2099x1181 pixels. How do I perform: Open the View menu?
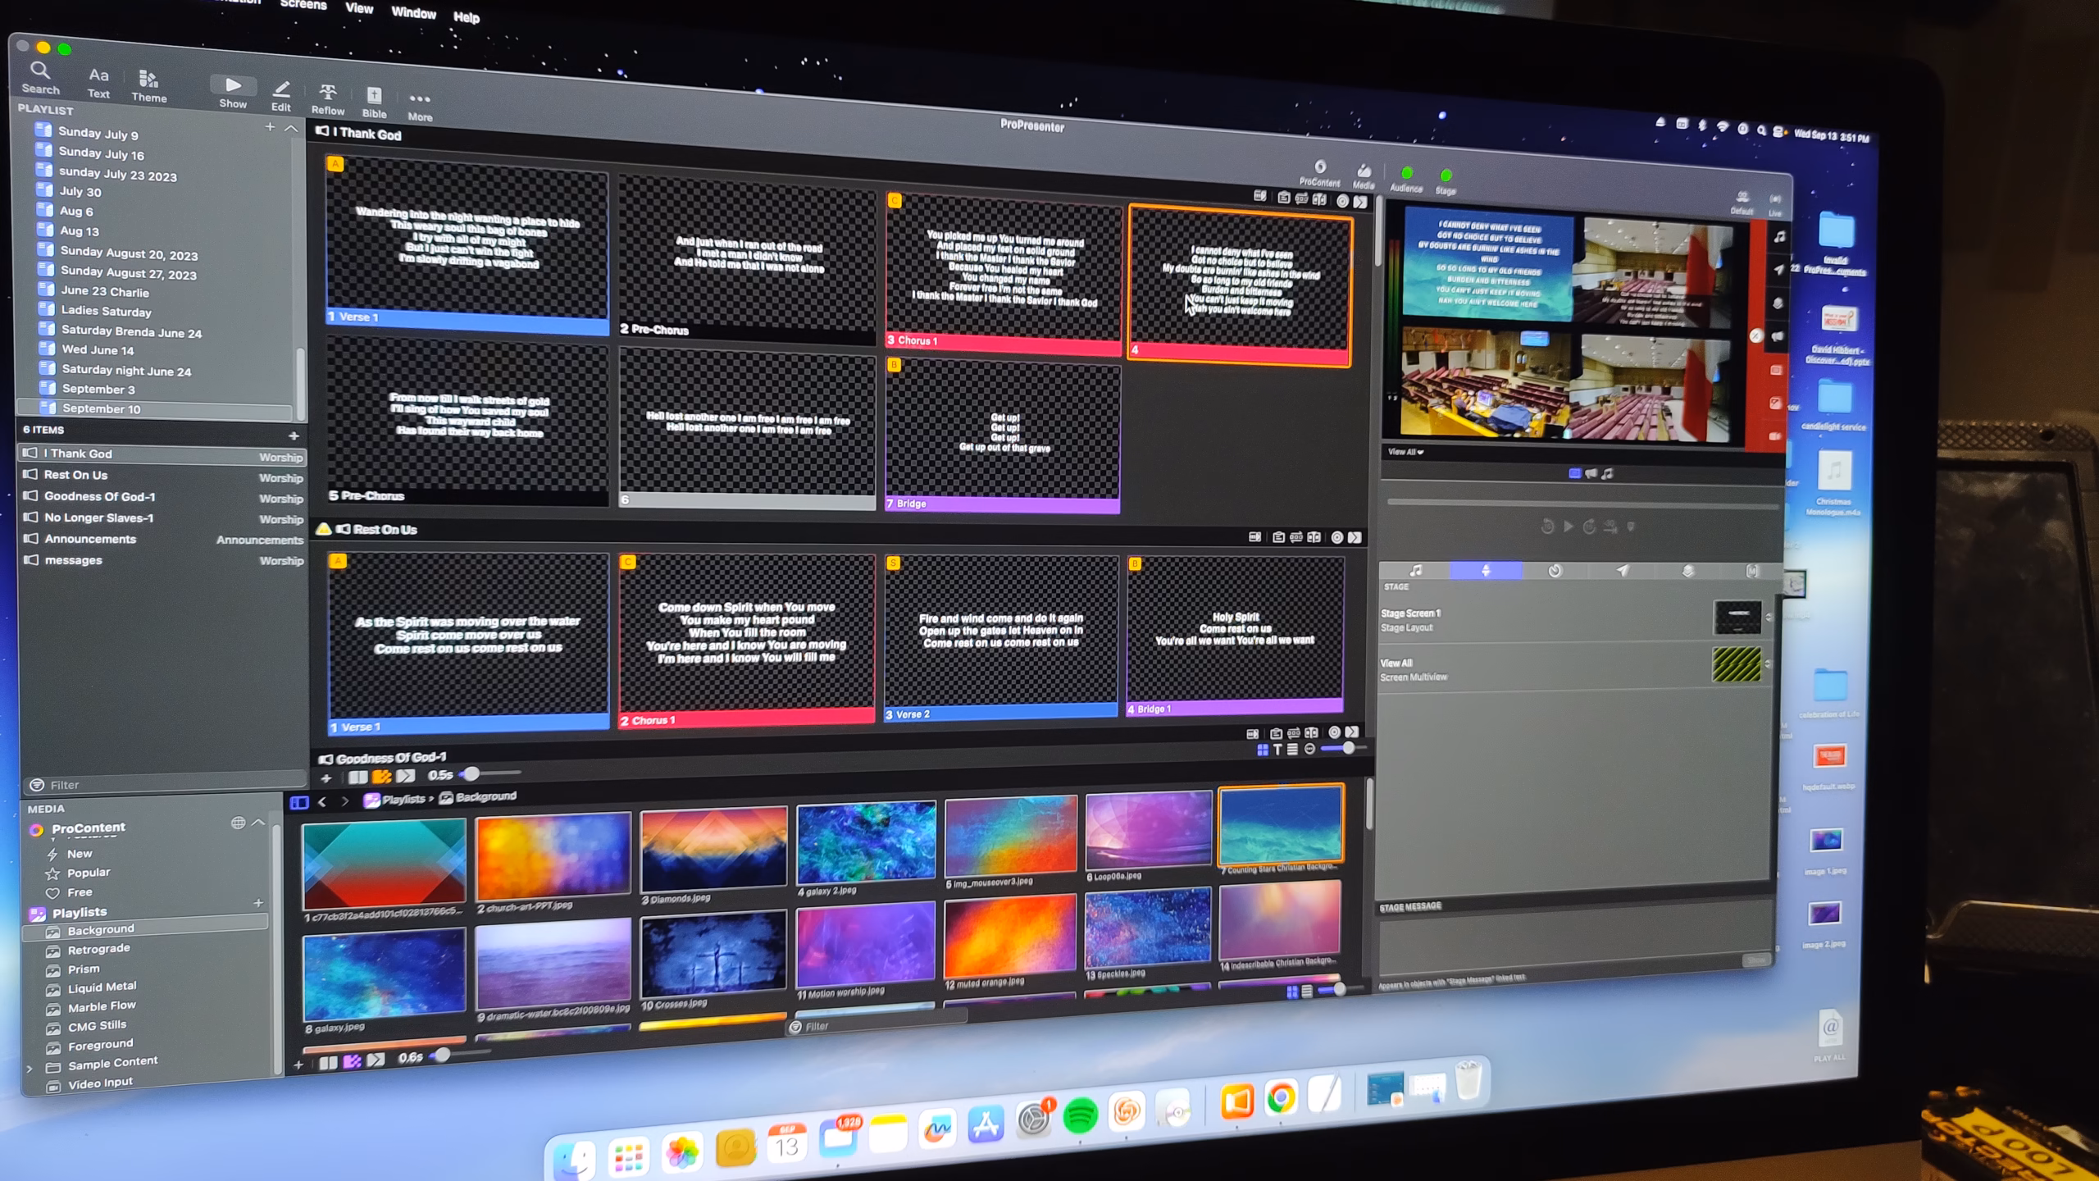point(359,8)
